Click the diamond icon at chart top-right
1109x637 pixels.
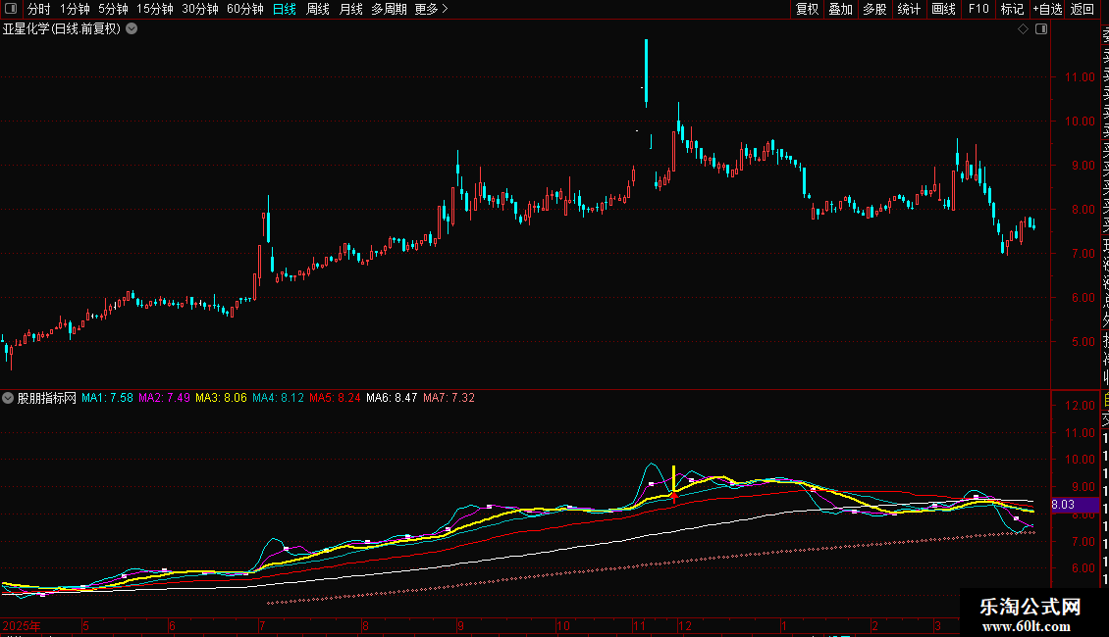[x=1023, y=29]
